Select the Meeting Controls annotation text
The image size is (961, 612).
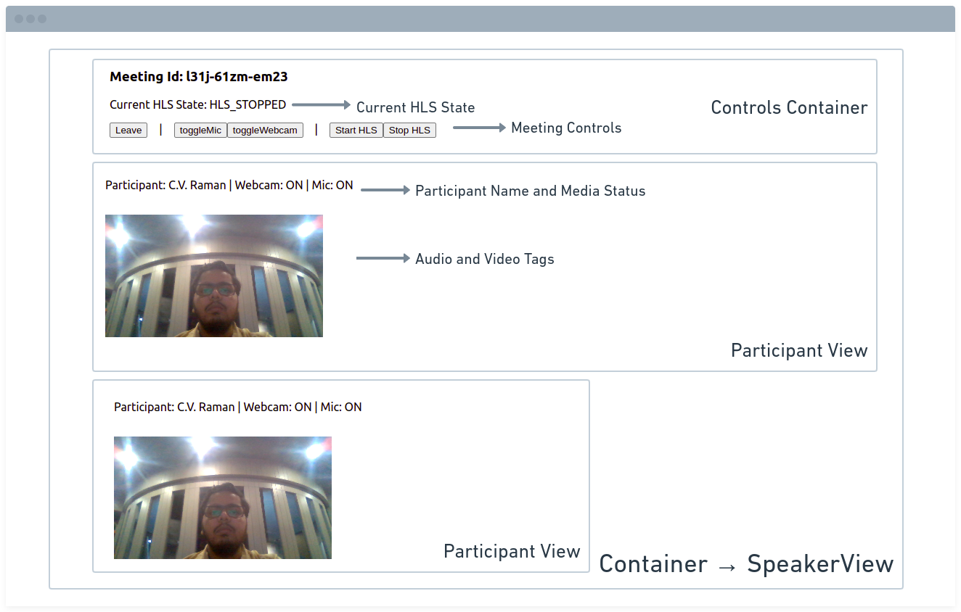(566, 128)
